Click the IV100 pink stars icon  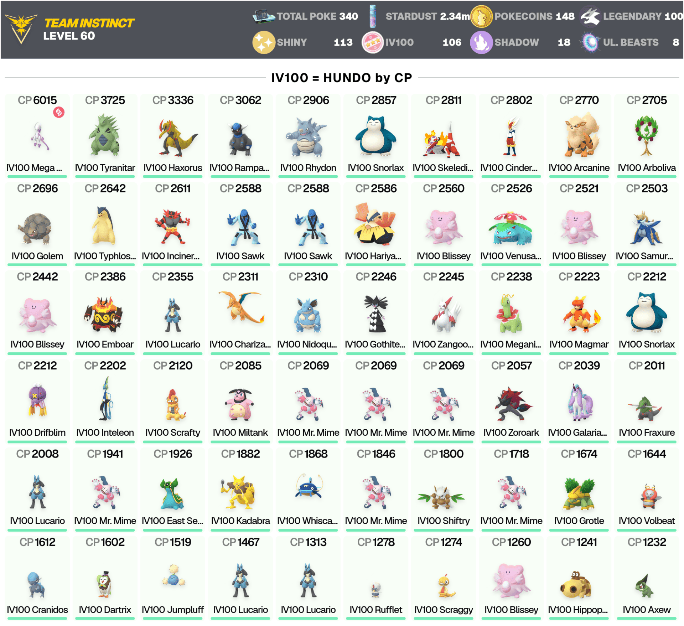coord(373,42)
